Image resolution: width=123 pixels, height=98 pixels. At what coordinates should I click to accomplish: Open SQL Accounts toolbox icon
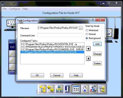[93, 89]
